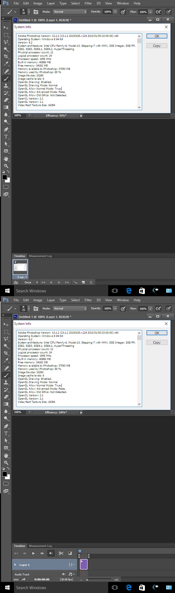The image size is (175, 593).
Task: Open the brush preset picker in the 100% efficiency window
Action: pos(29,309)
